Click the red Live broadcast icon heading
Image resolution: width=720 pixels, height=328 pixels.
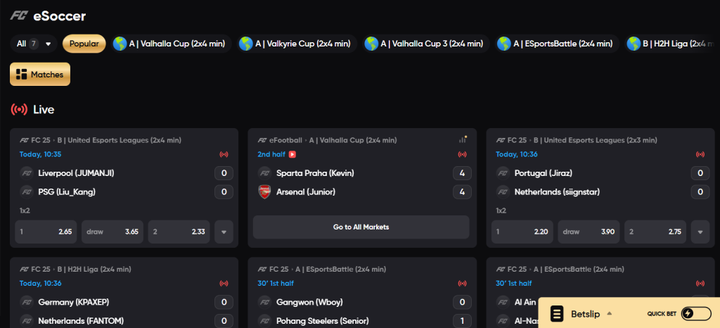(19, 109)
